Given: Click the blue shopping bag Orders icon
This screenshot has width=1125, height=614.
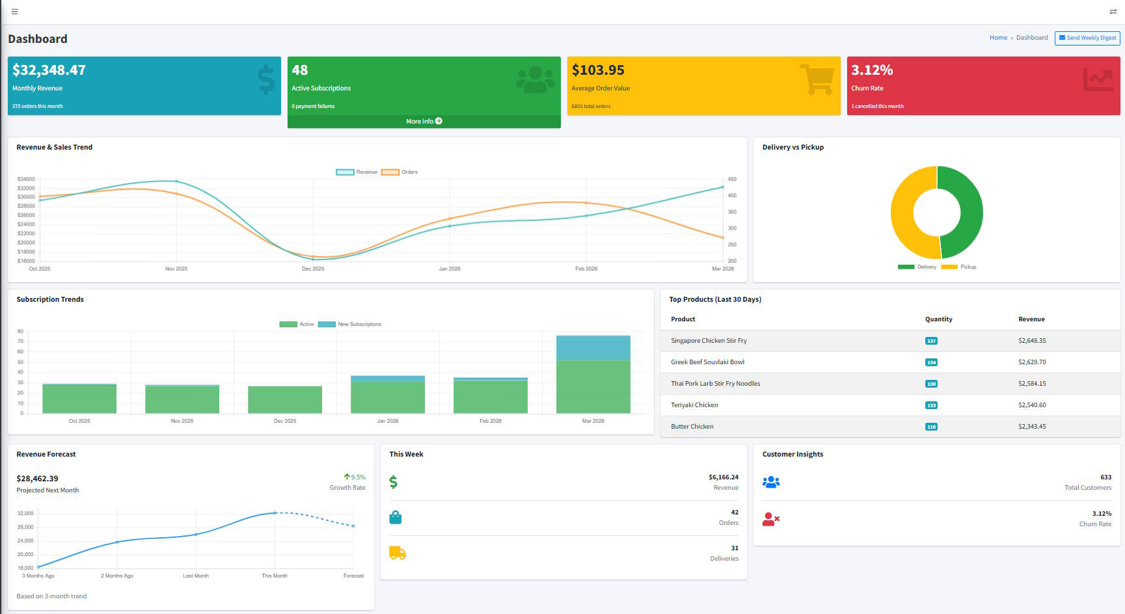Looking at the screenshot, I should [x=395, y=518].
